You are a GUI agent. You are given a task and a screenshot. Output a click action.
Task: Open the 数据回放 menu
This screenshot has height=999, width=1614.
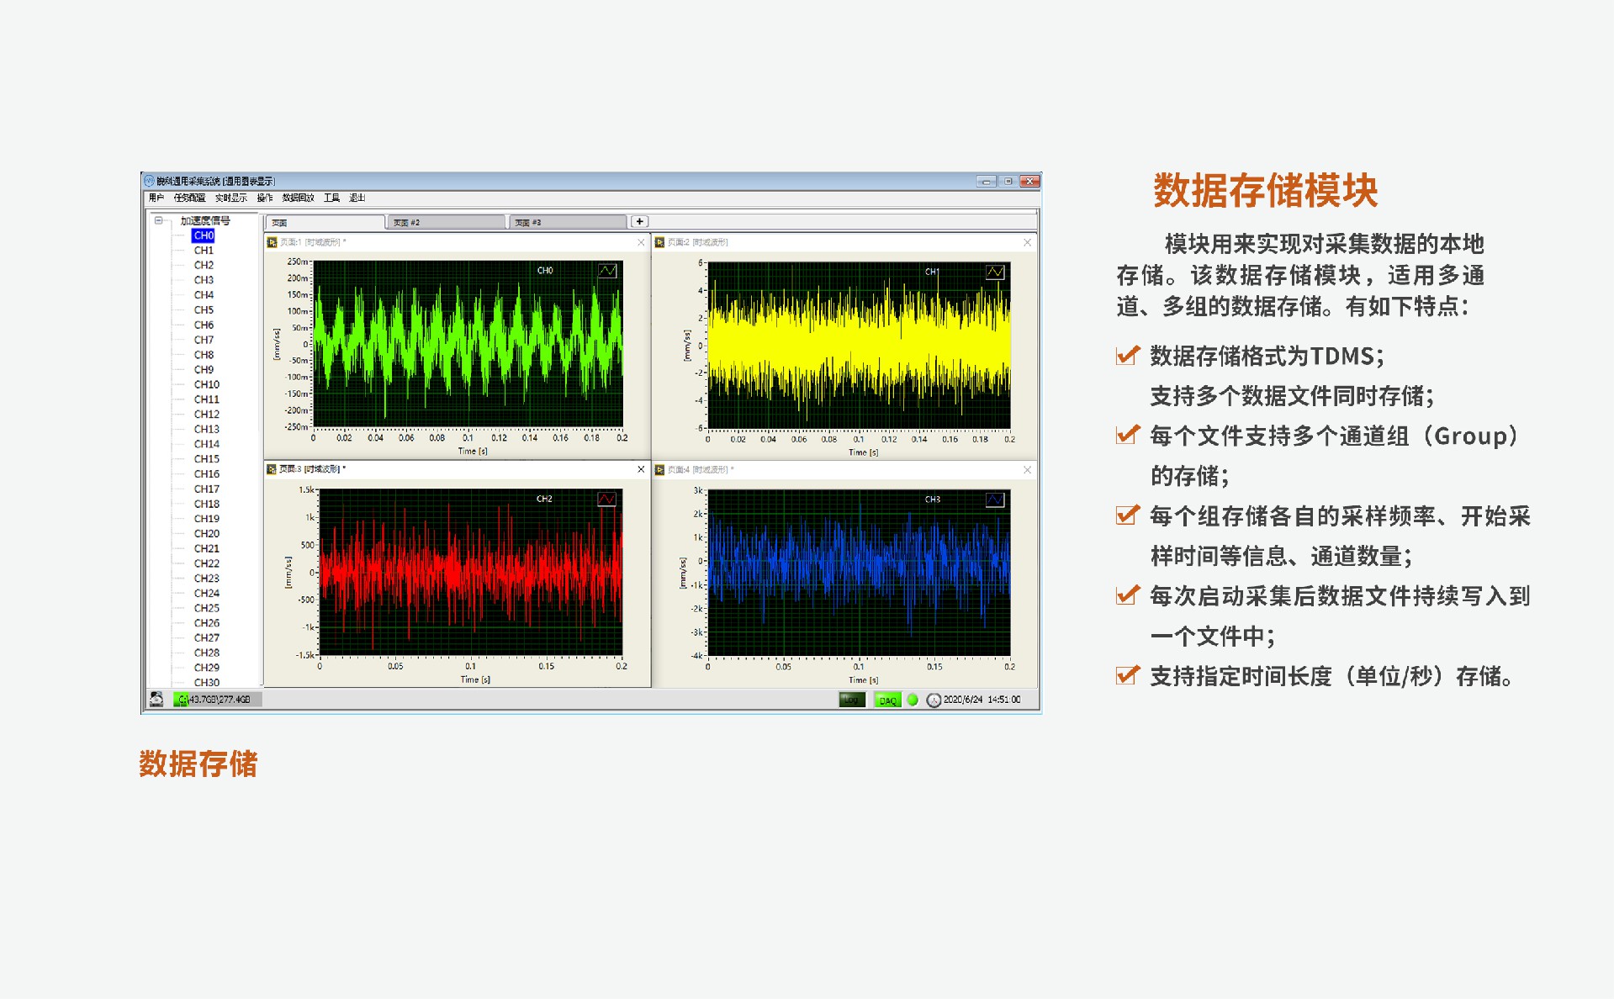(x=298, y=198)
